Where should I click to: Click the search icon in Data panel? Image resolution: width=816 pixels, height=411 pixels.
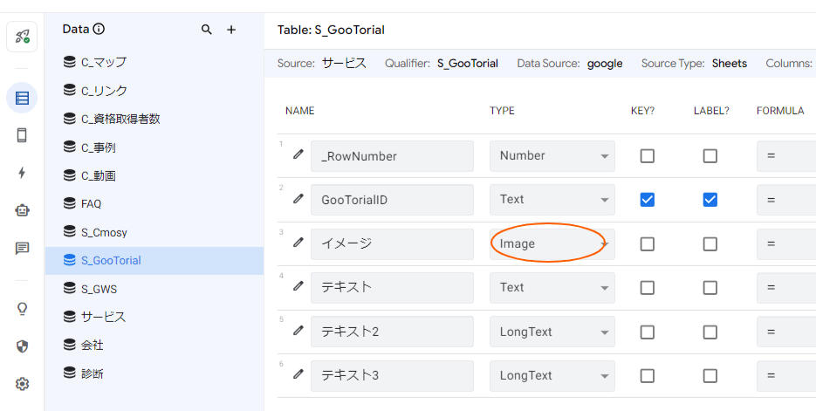pyautogui.click(x=207, y=30)
